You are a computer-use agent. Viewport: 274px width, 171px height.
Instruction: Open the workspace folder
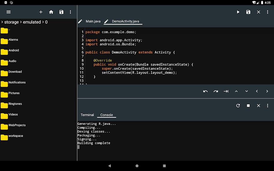(16, 136)
